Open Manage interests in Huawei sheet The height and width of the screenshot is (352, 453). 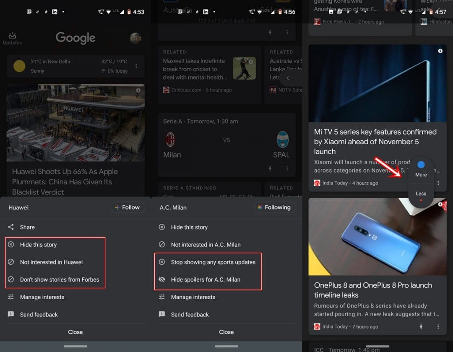[x=42, y=297]
